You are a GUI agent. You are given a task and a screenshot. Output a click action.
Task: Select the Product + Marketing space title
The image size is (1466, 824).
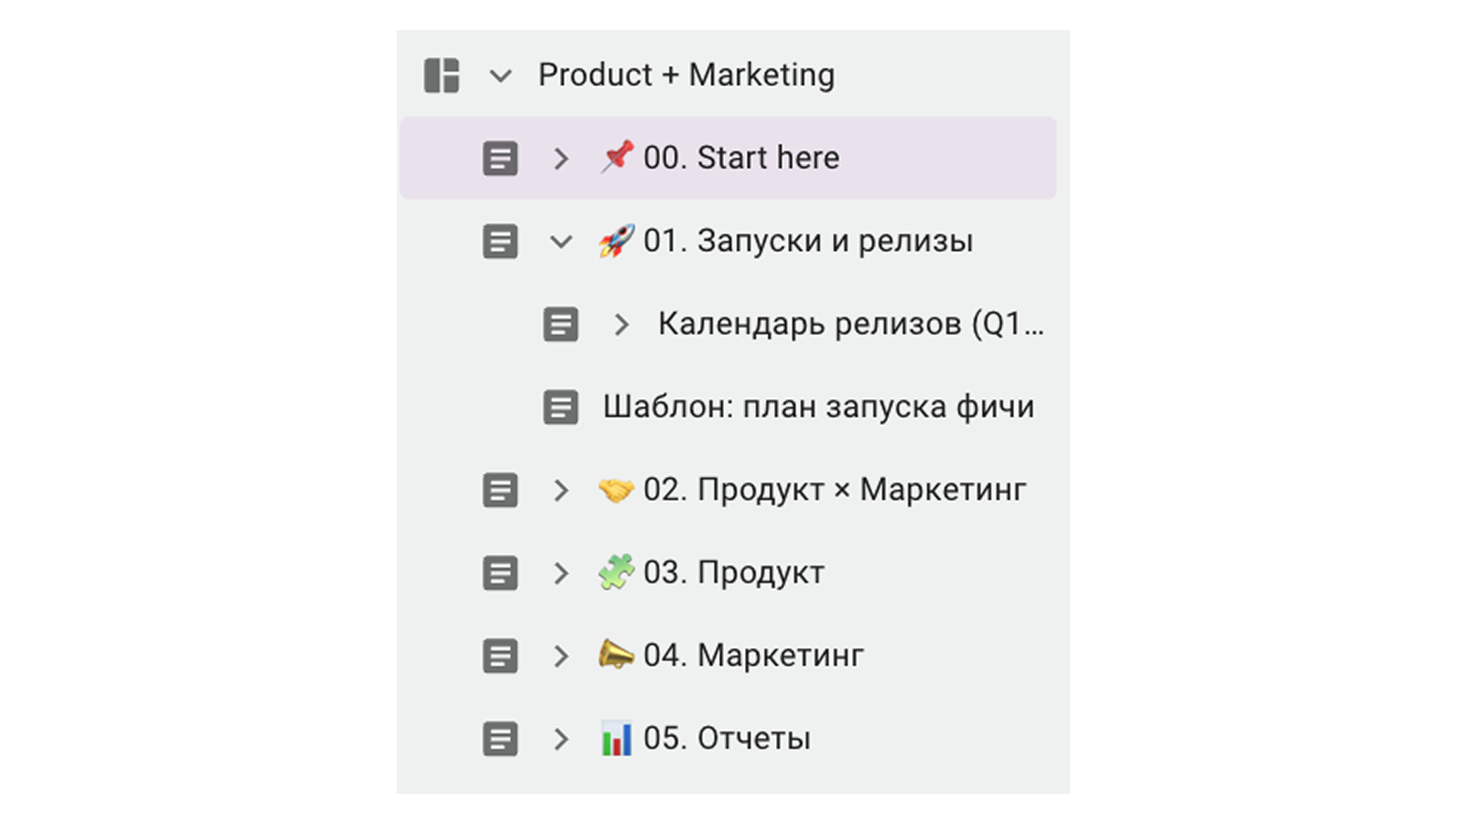point(686,75)
